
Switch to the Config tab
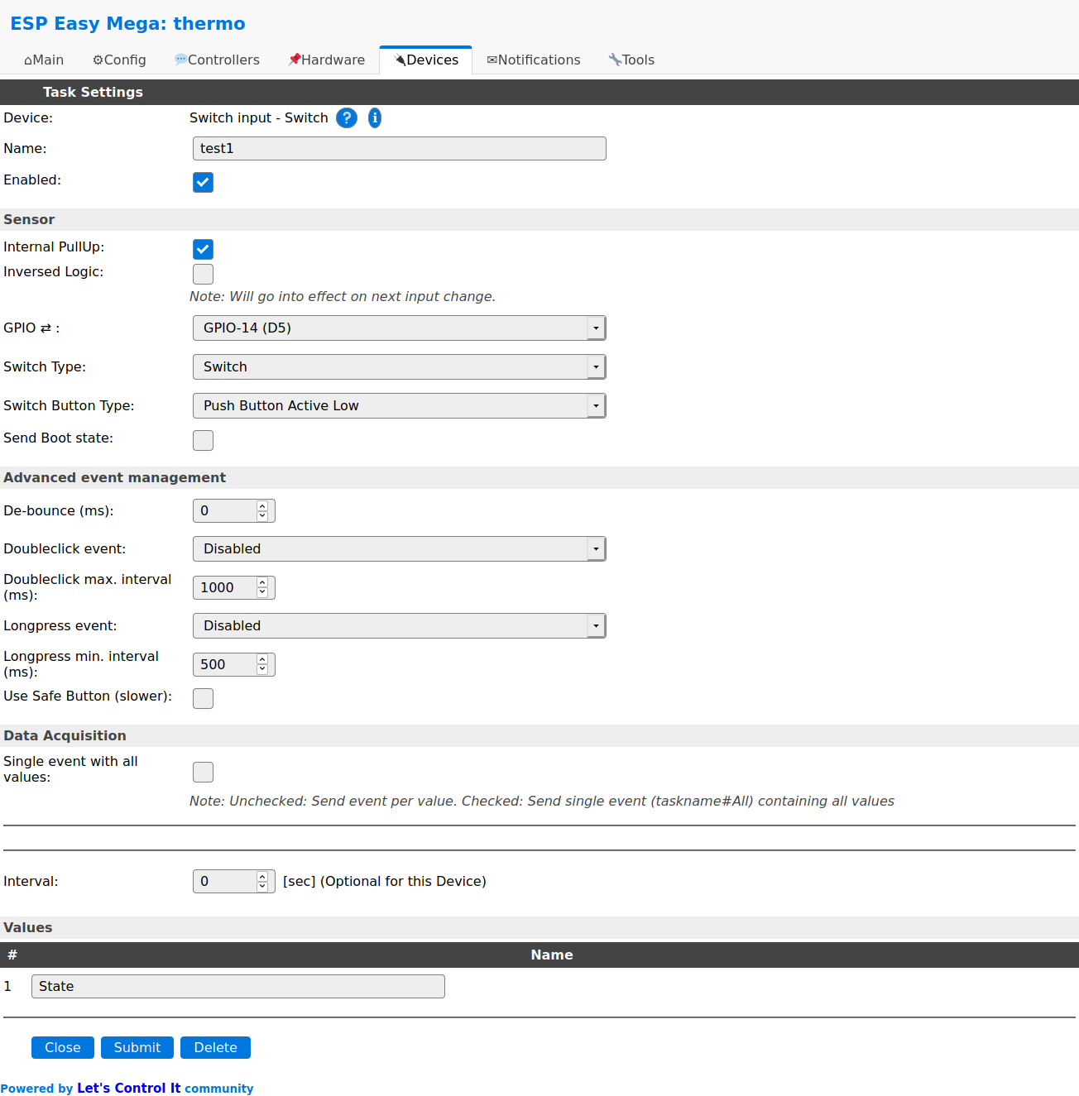click(119, 60)
